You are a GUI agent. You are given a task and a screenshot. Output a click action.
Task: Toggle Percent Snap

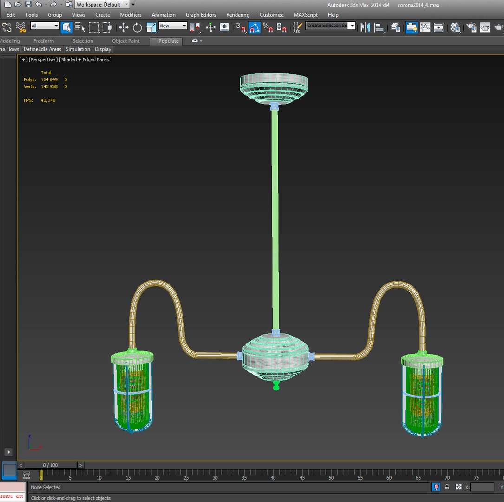(268, 28)
